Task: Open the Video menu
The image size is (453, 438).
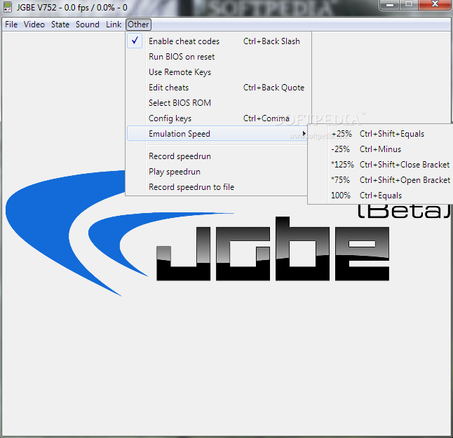Action: point(34,25)
